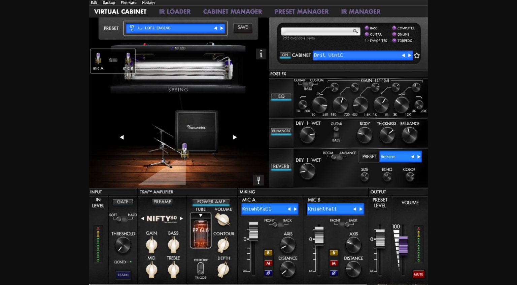517x285 pixels.
Task: Open the REVERB effect panel
Action: [281, 166]
